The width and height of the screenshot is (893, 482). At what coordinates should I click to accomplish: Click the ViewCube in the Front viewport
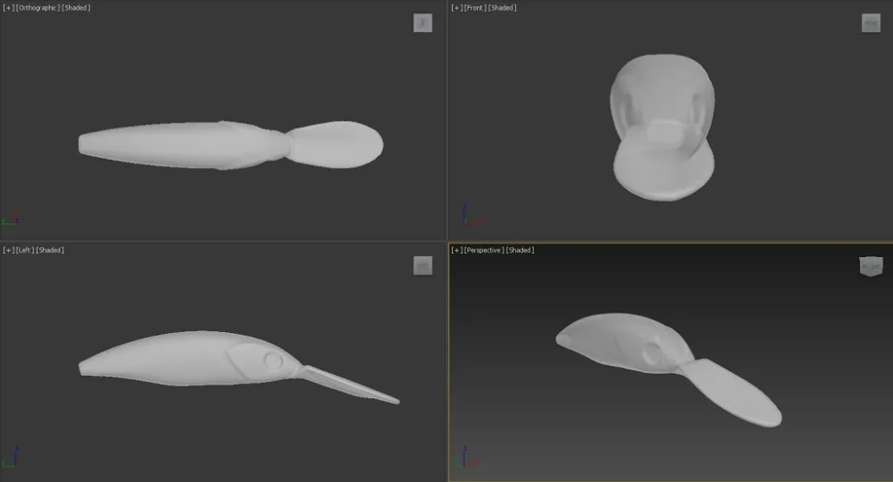[871, 23]
